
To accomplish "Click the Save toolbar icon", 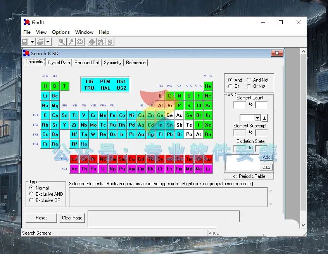I will pyautogui.click(x=25, y=42).
